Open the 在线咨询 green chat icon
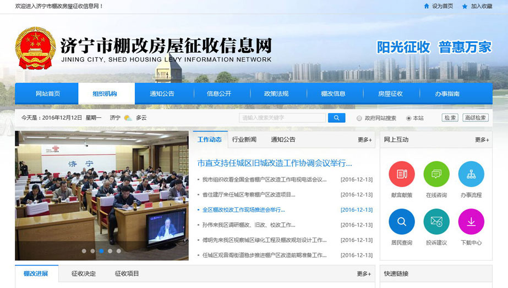Viewport: 508px width, 288px height. [436, 174]
